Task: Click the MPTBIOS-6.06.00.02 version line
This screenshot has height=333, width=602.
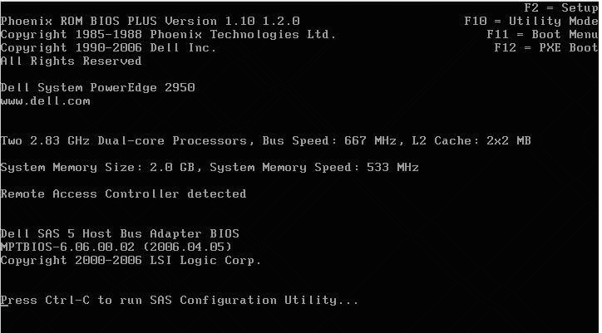Action: (116, 247)
